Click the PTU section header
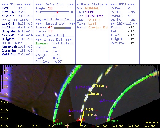Image resolution: width=160 pixels, height=128 pixels. click(x=122, y=4)
